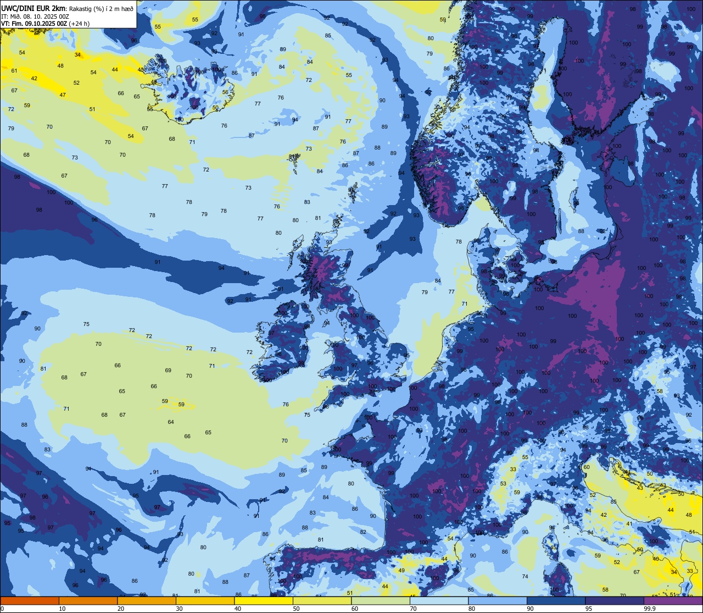This screenshot has width=703, height=613.
Task: Click the 0–10% dark orange legend swatch
Action: (30, 601)
